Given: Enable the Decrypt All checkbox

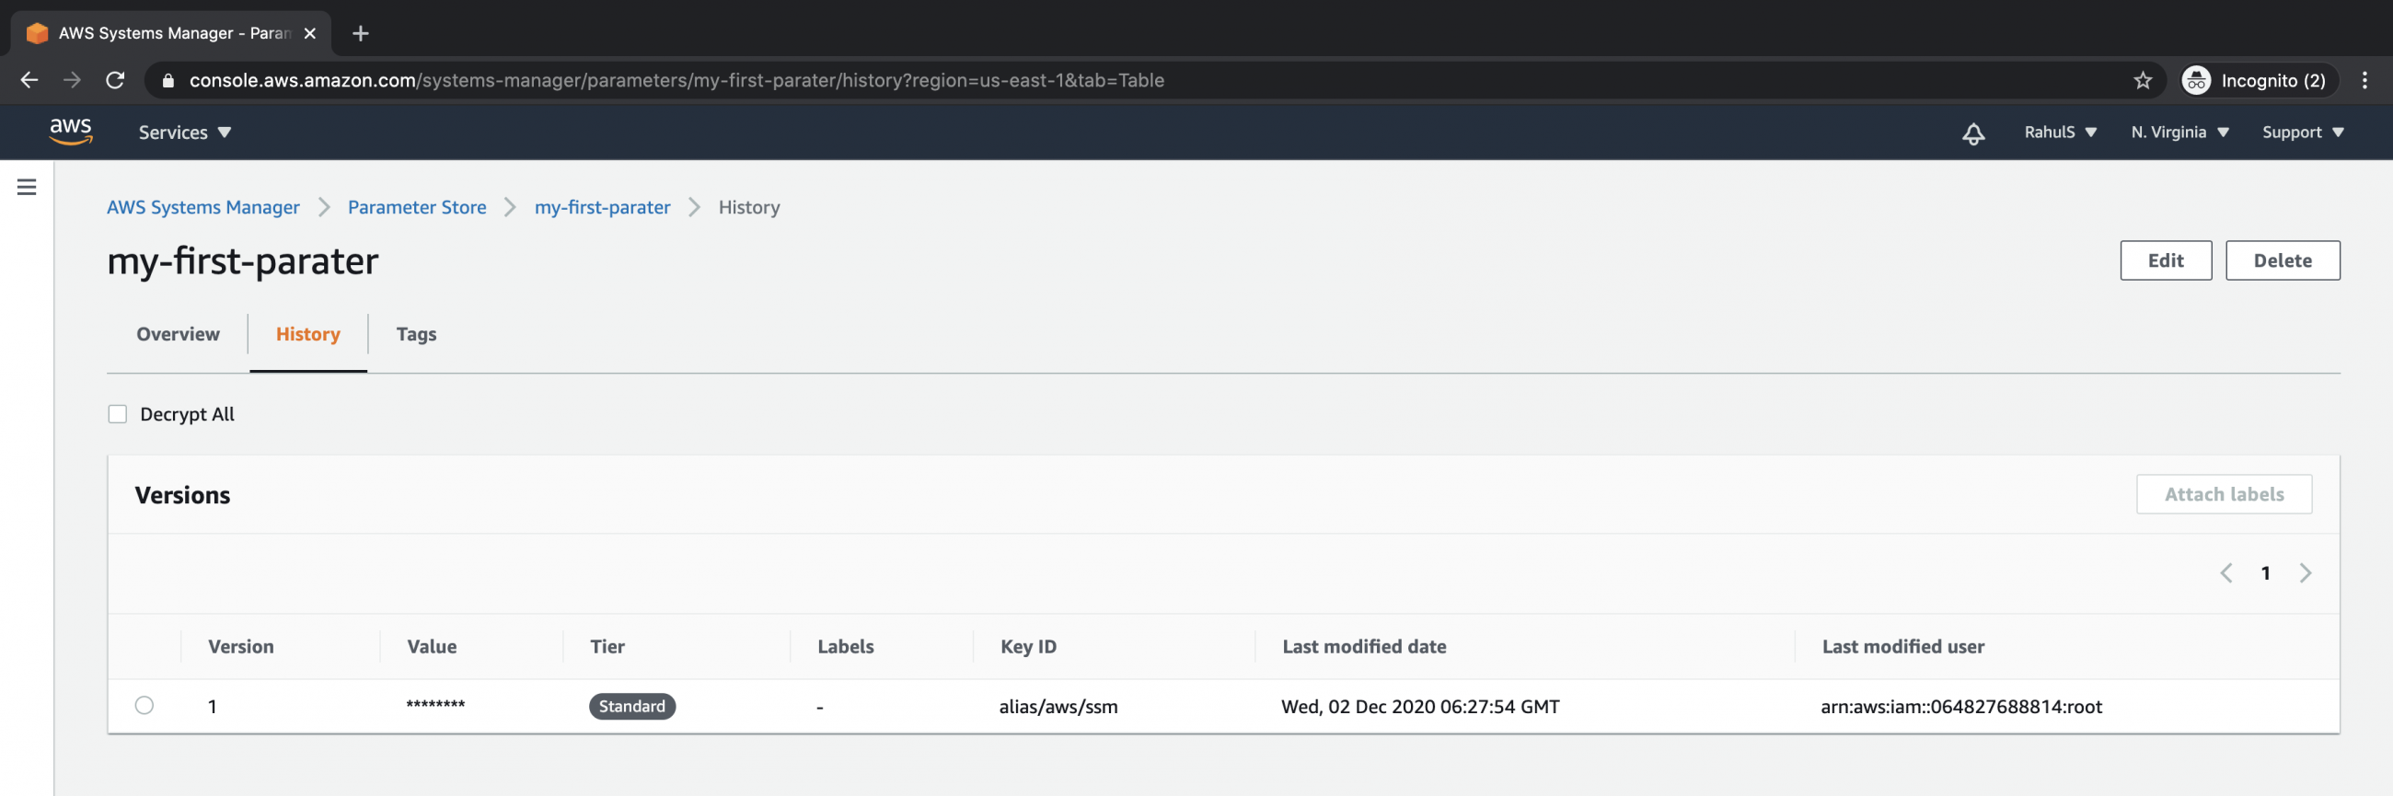Looking at the screenshot, I should coord(118,414).
